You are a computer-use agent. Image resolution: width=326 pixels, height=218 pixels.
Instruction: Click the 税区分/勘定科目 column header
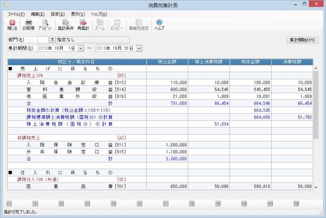[77, 62]
